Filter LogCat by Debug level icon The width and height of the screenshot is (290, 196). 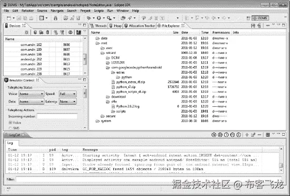pyautogui.click(x=220, y=135)
